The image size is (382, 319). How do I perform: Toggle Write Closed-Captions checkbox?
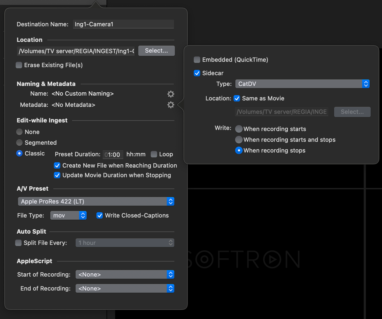point(100,215)
